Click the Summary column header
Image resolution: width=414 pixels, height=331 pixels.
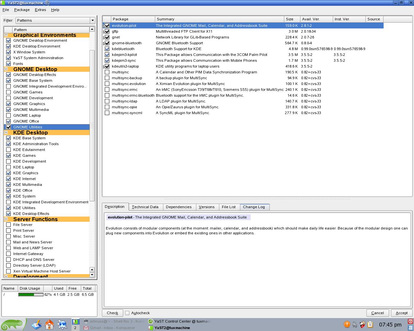pos(220,19)
